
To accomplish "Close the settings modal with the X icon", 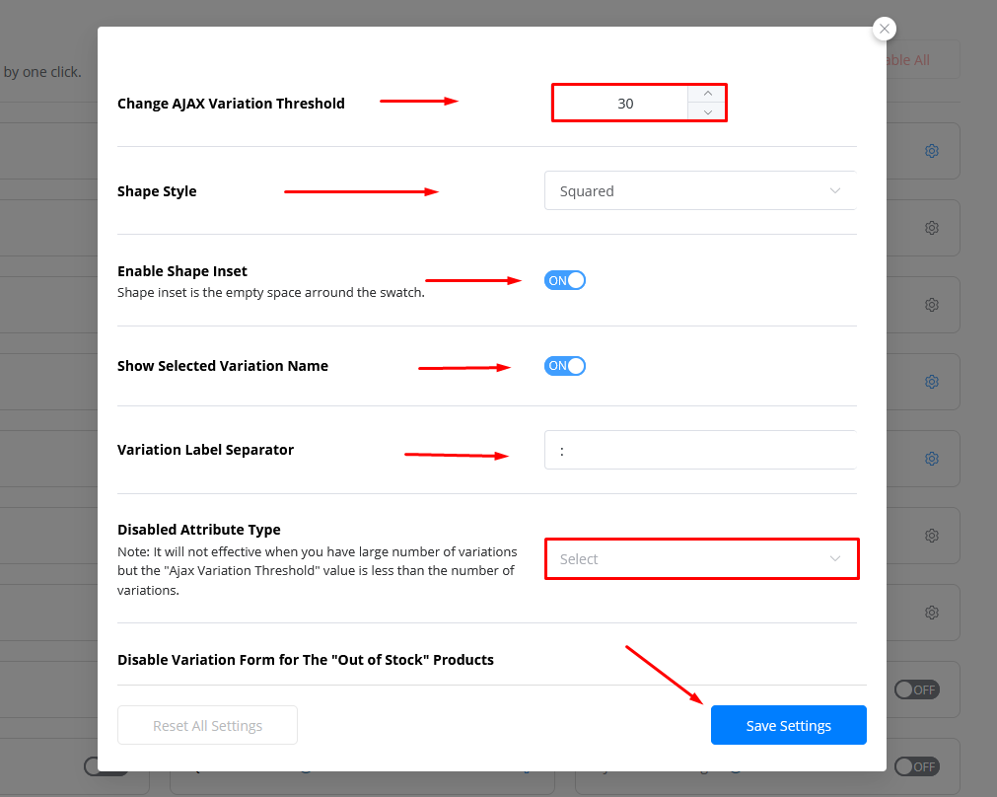I will 885,29.
